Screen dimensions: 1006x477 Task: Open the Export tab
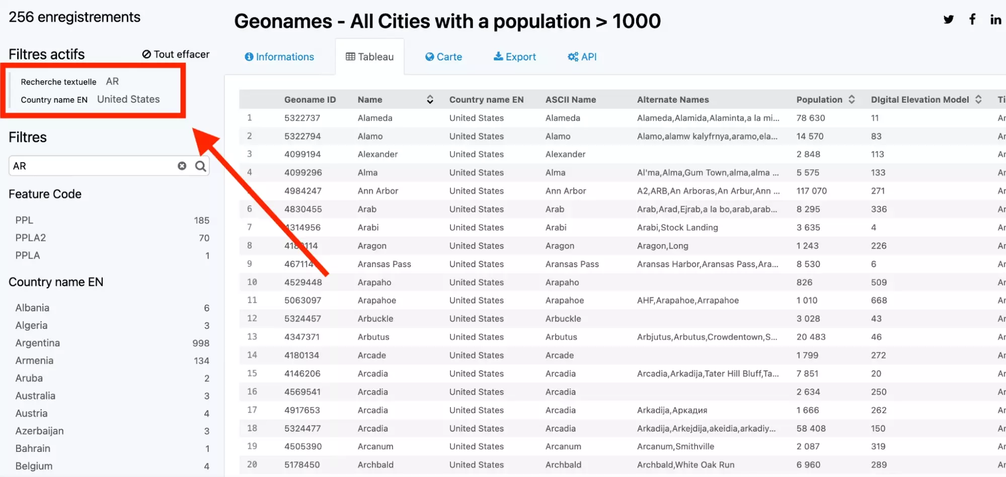[x=514, y=57]
